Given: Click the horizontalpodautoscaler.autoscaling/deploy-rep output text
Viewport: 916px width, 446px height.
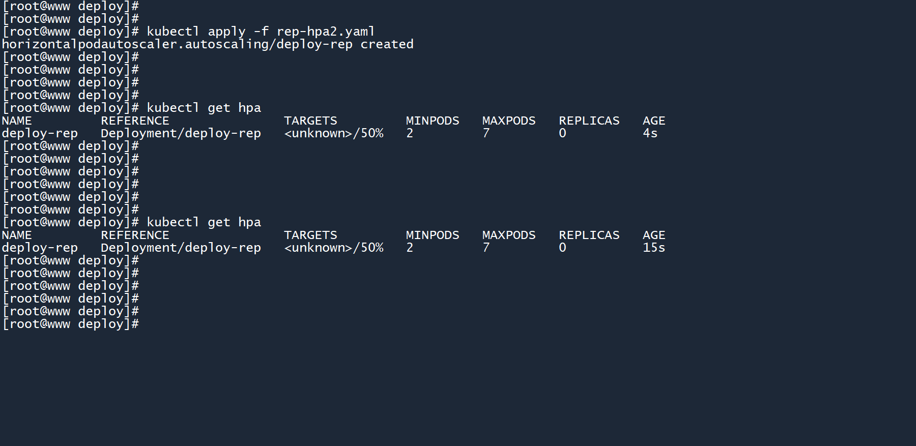Looking at the screenshot, I should pos(177,44).
